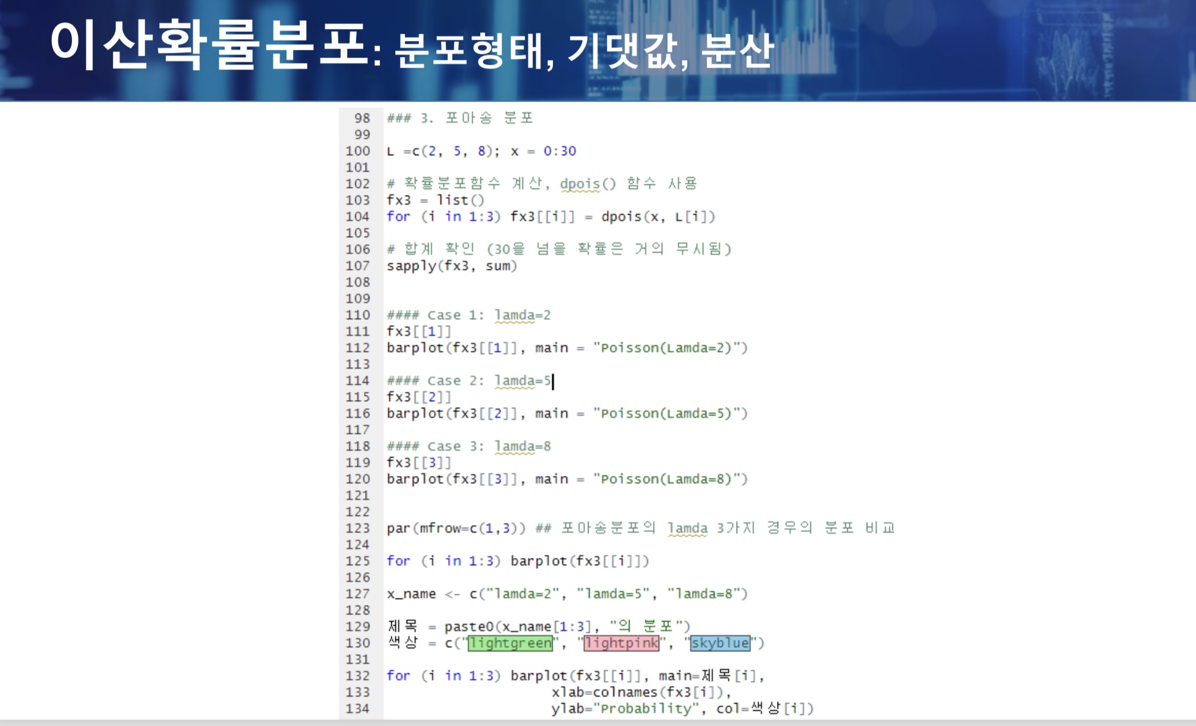
Task: Click the paste0 function on line 129
Action: (x=469, y=626)
